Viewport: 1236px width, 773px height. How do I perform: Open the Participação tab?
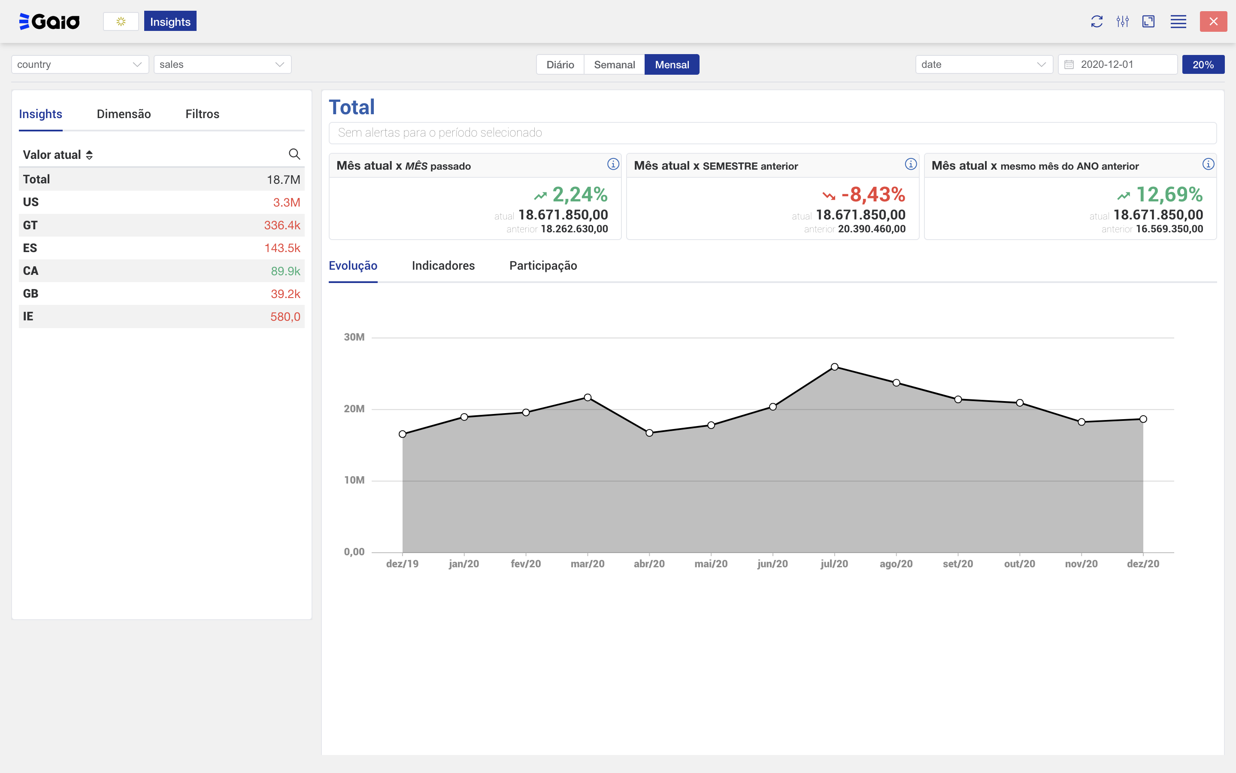[x=543, y=266]
